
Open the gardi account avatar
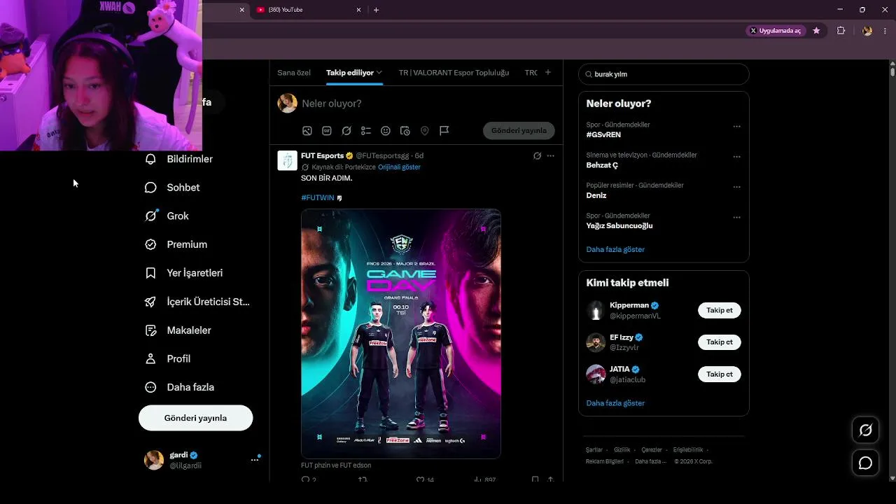pos(154,460)
